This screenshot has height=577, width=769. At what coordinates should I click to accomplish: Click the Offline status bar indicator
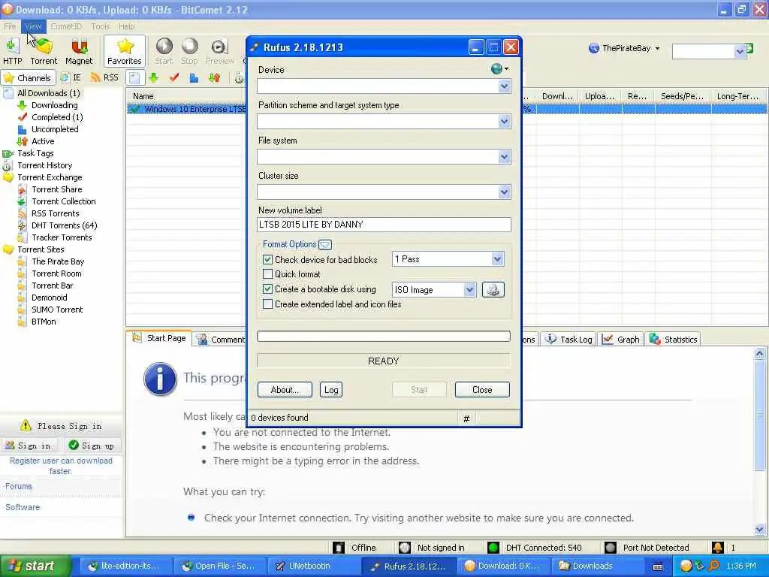pos(354,548)
